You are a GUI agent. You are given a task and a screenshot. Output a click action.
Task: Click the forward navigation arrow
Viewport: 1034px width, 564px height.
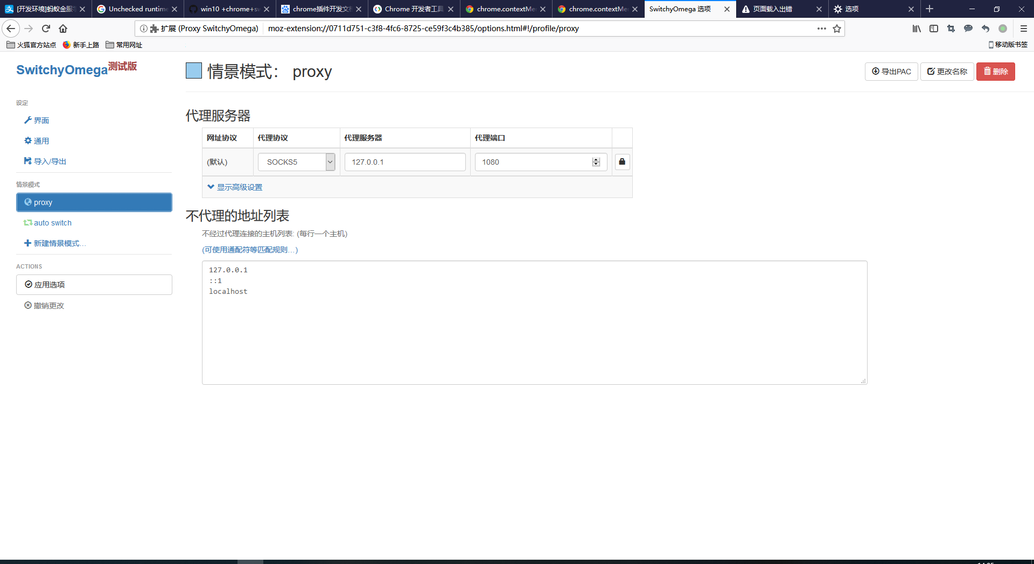coord(29,29)
